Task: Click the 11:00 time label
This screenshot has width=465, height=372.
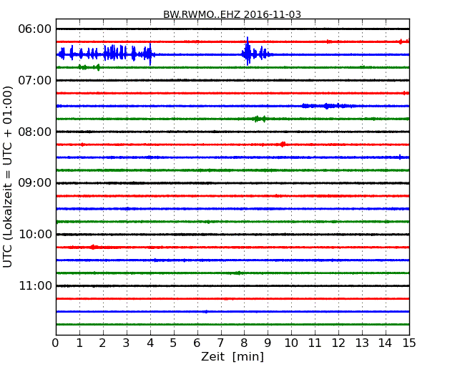Action: [x=35, y=285]
